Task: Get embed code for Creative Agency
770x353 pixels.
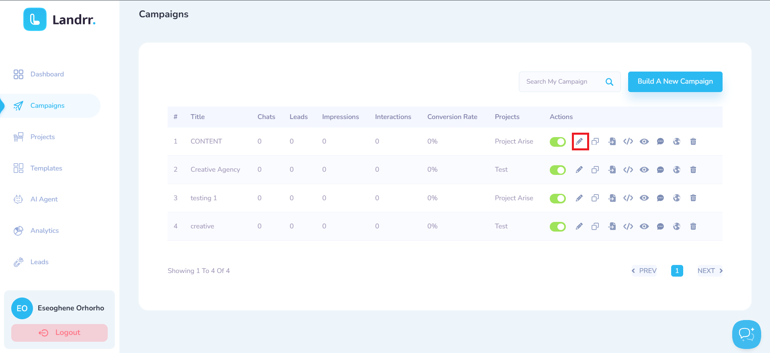Action: coord(628,170)
